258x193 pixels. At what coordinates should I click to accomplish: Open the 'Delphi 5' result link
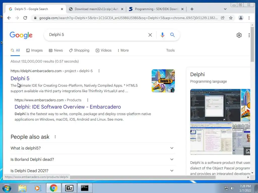point(20,78)
